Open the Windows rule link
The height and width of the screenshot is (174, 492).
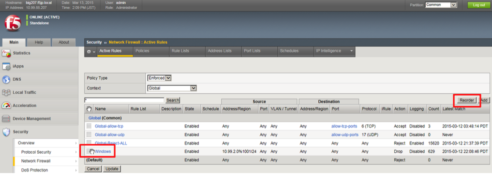tap(103, 152)
